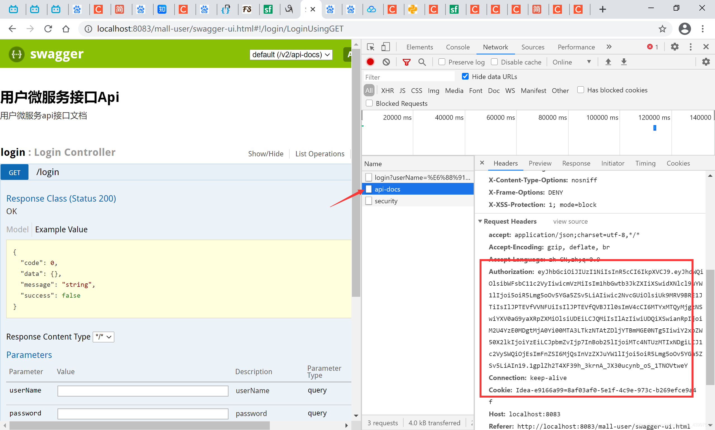Screen dimensions: 715x430
Task: Uncheck Hide data URLs checkbox
Action: (465, 77)
